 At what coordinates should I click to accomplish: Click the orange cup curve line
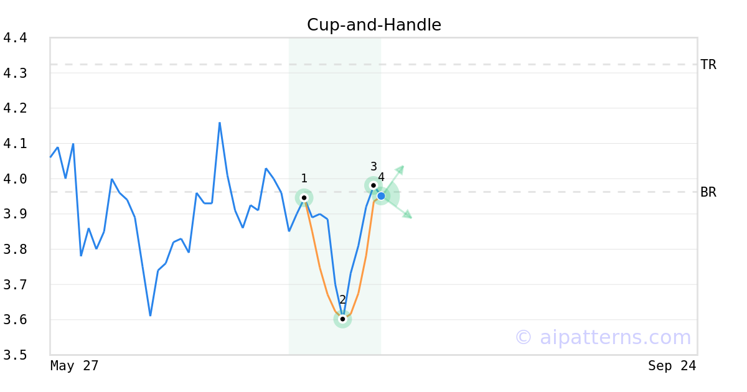tap(320, 269)
